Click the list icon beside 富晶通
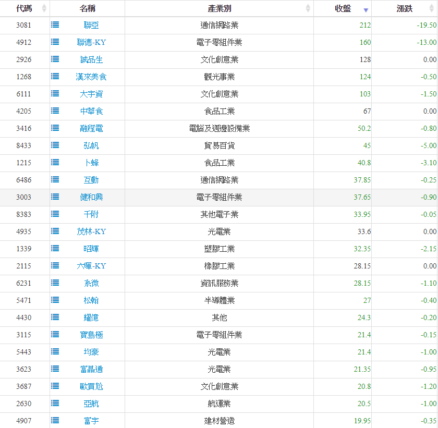Image resolution: width=438 pixels, height=428 pixels. pos(55,369)
